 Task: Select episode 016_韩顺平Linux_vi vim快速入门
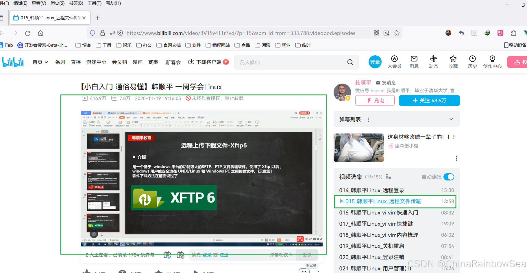[378, 212]
